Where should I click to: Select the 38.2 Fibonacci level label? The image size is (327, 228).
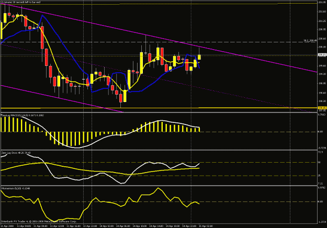coord(310,40)
